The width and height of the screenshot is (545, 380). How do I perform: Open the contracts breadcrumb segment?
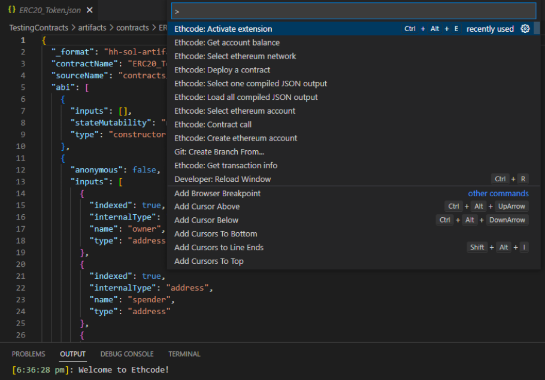(132, 28)
